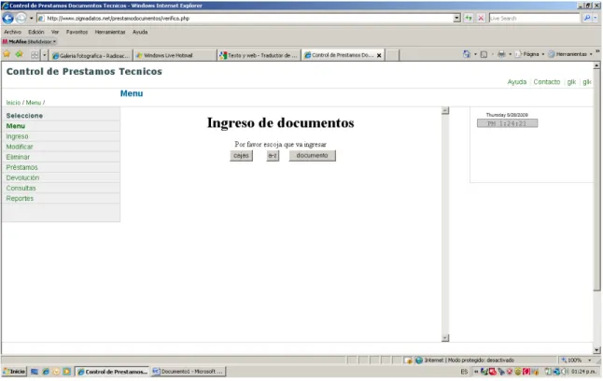Refresh the page with the green arrows icon
The height and width of the screenshot is (381, 603).
pos(469,18)
